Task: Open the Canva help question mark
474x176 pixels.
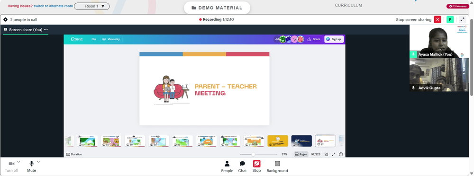Action: pos(341,154)
